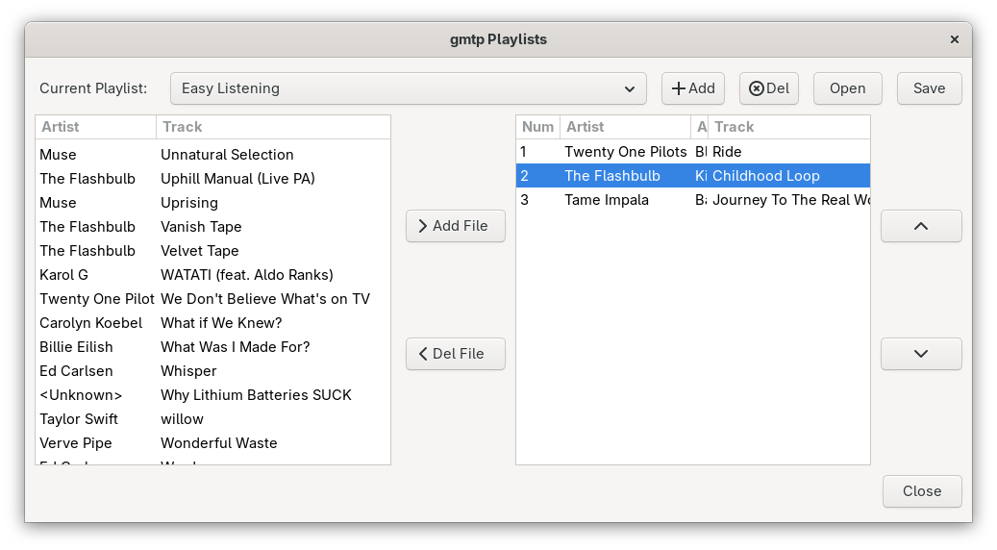Click the Open playlist button
Image resolution: width=997 pixels, height=550 pixels.
(848, 88)
